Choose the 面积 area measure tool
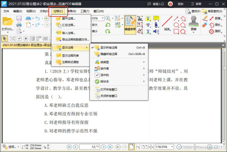This screenshot has height=152, width=227. [216, 31]
